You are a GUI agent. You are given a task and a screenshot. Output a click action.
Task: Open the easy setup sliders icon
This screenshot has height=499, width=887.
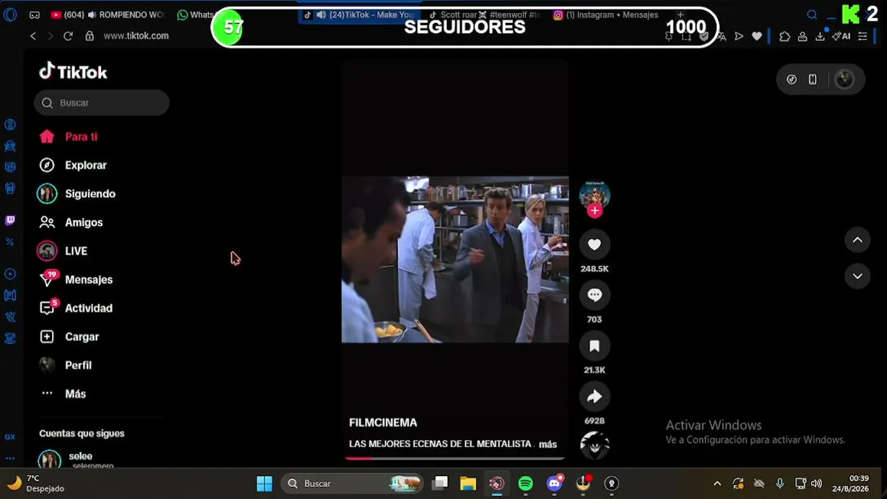(x=863, y=36)
